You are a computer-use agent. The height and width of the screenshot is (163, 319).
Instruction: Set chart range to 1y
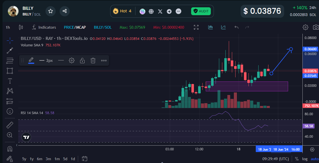click(32, 159)
